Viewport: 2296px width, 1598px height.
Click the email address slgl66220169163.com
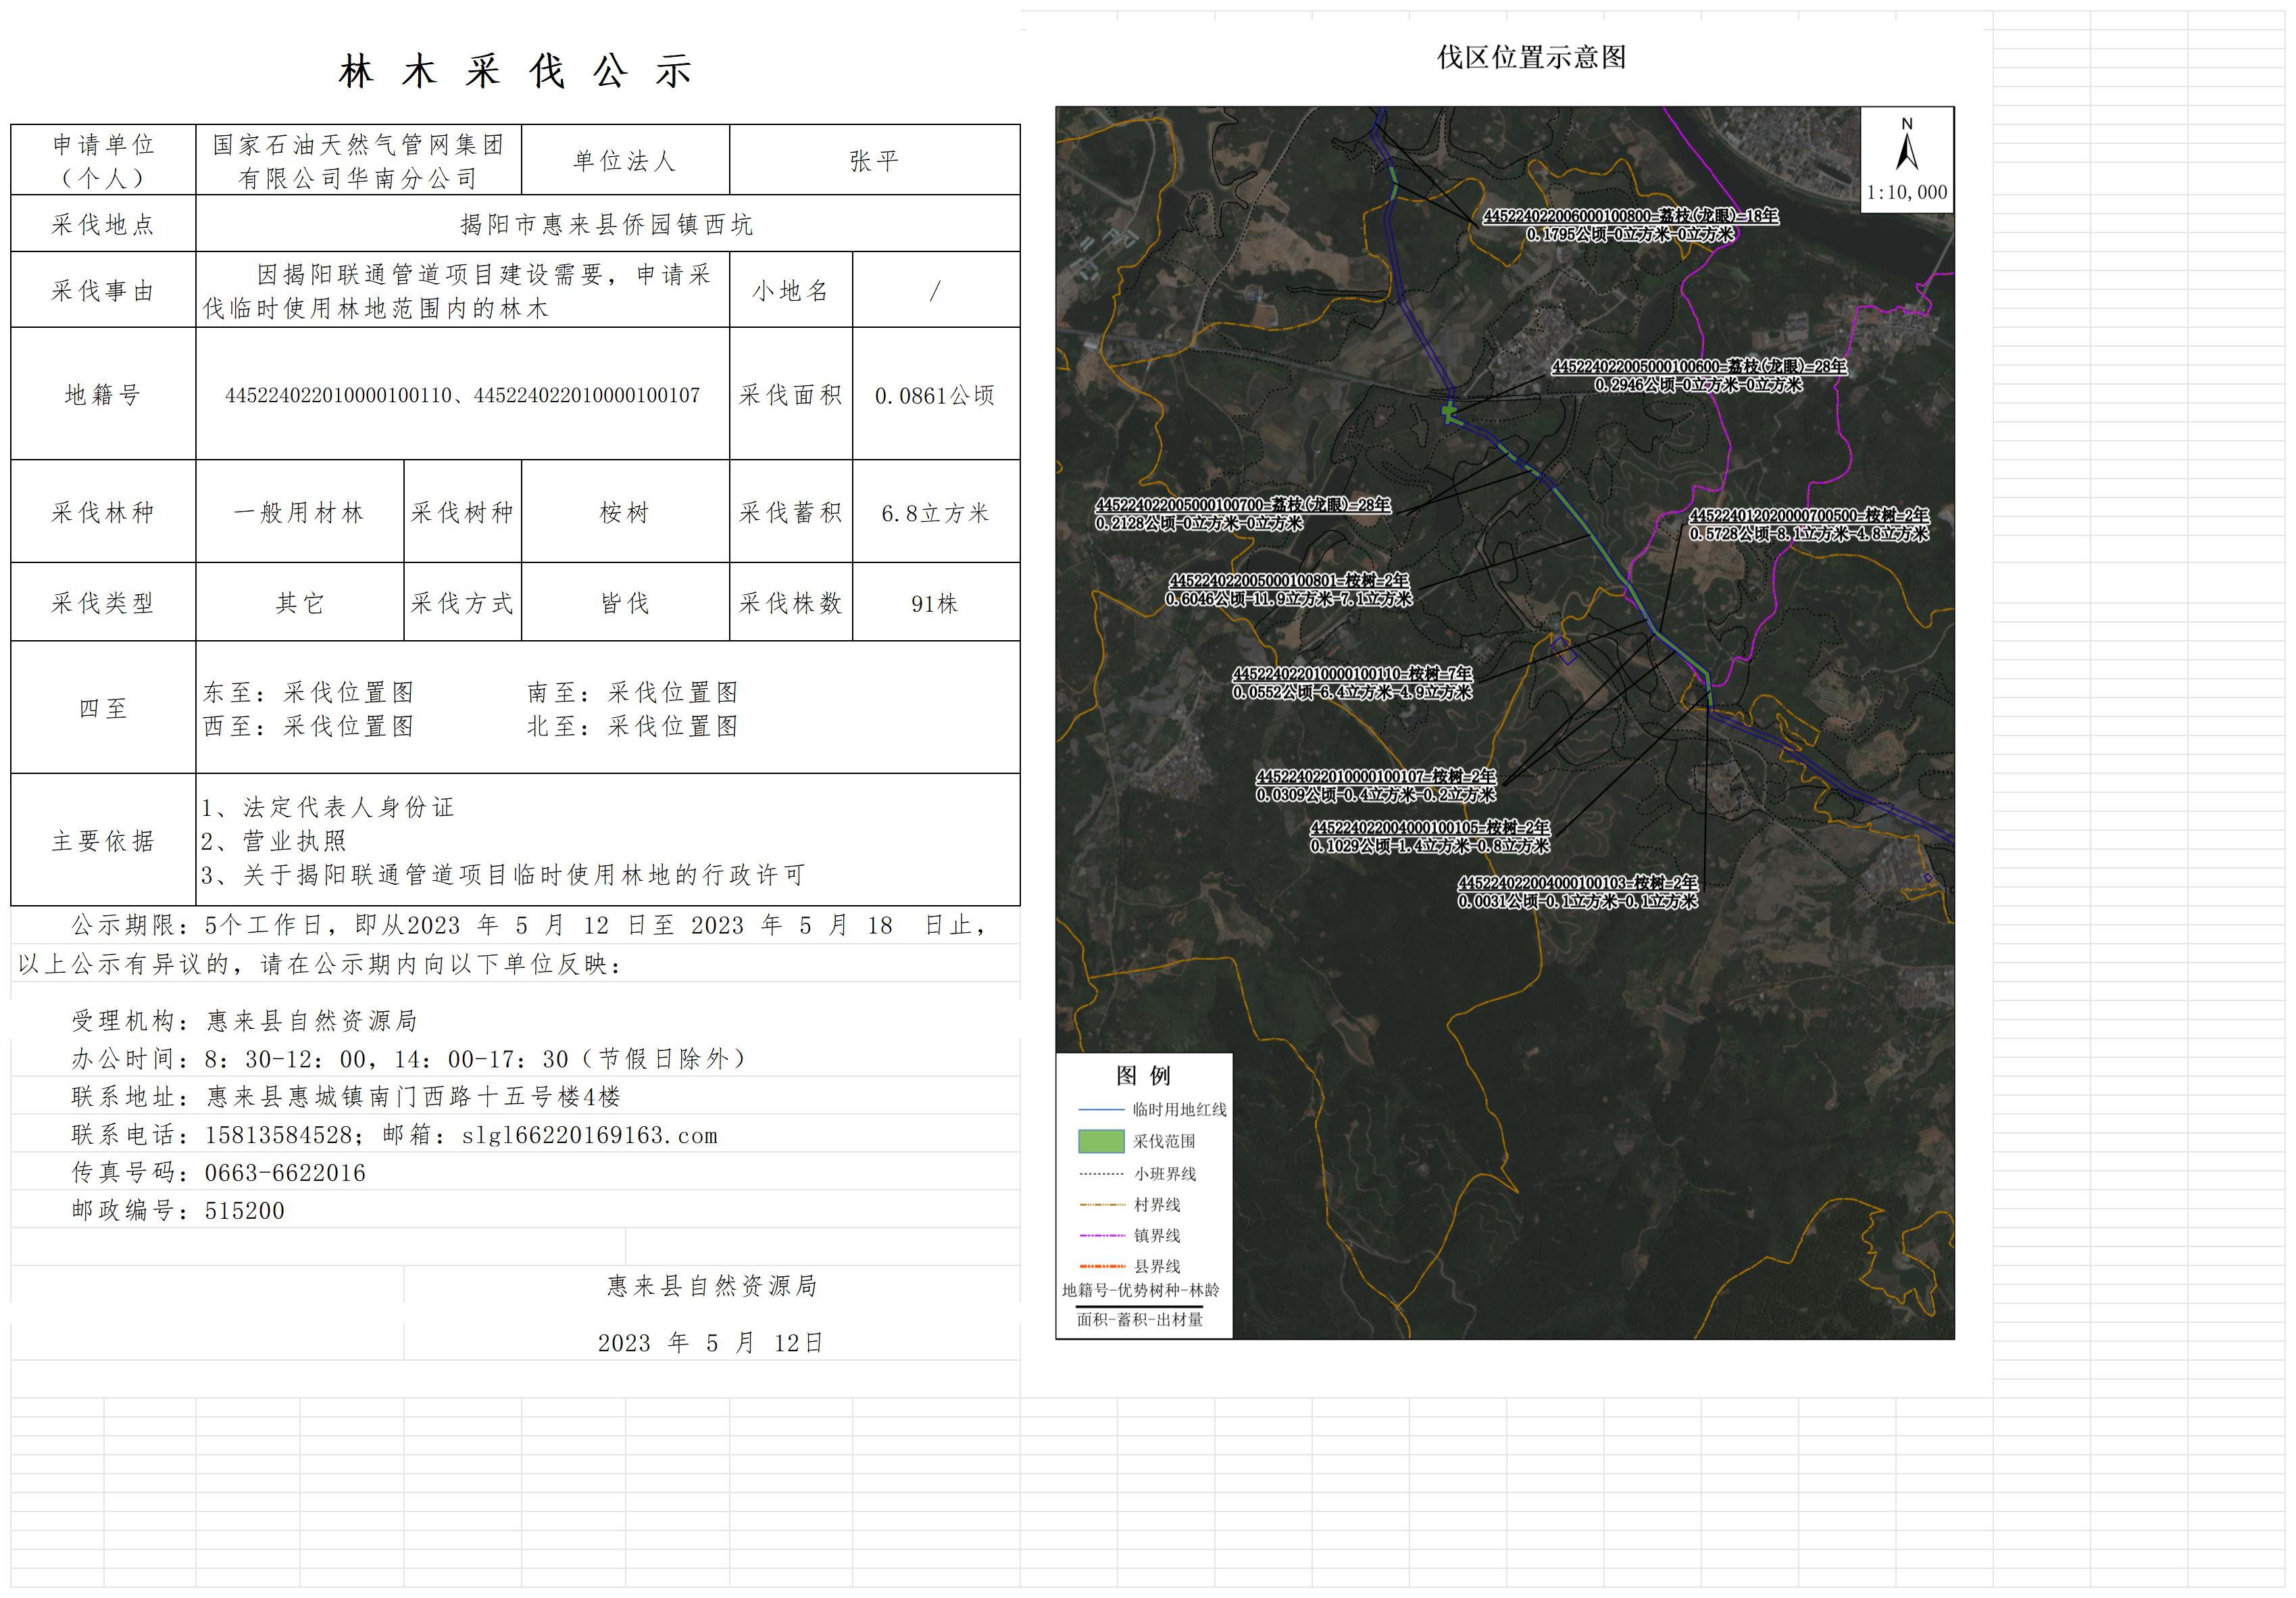click(x=589, y=1136)
